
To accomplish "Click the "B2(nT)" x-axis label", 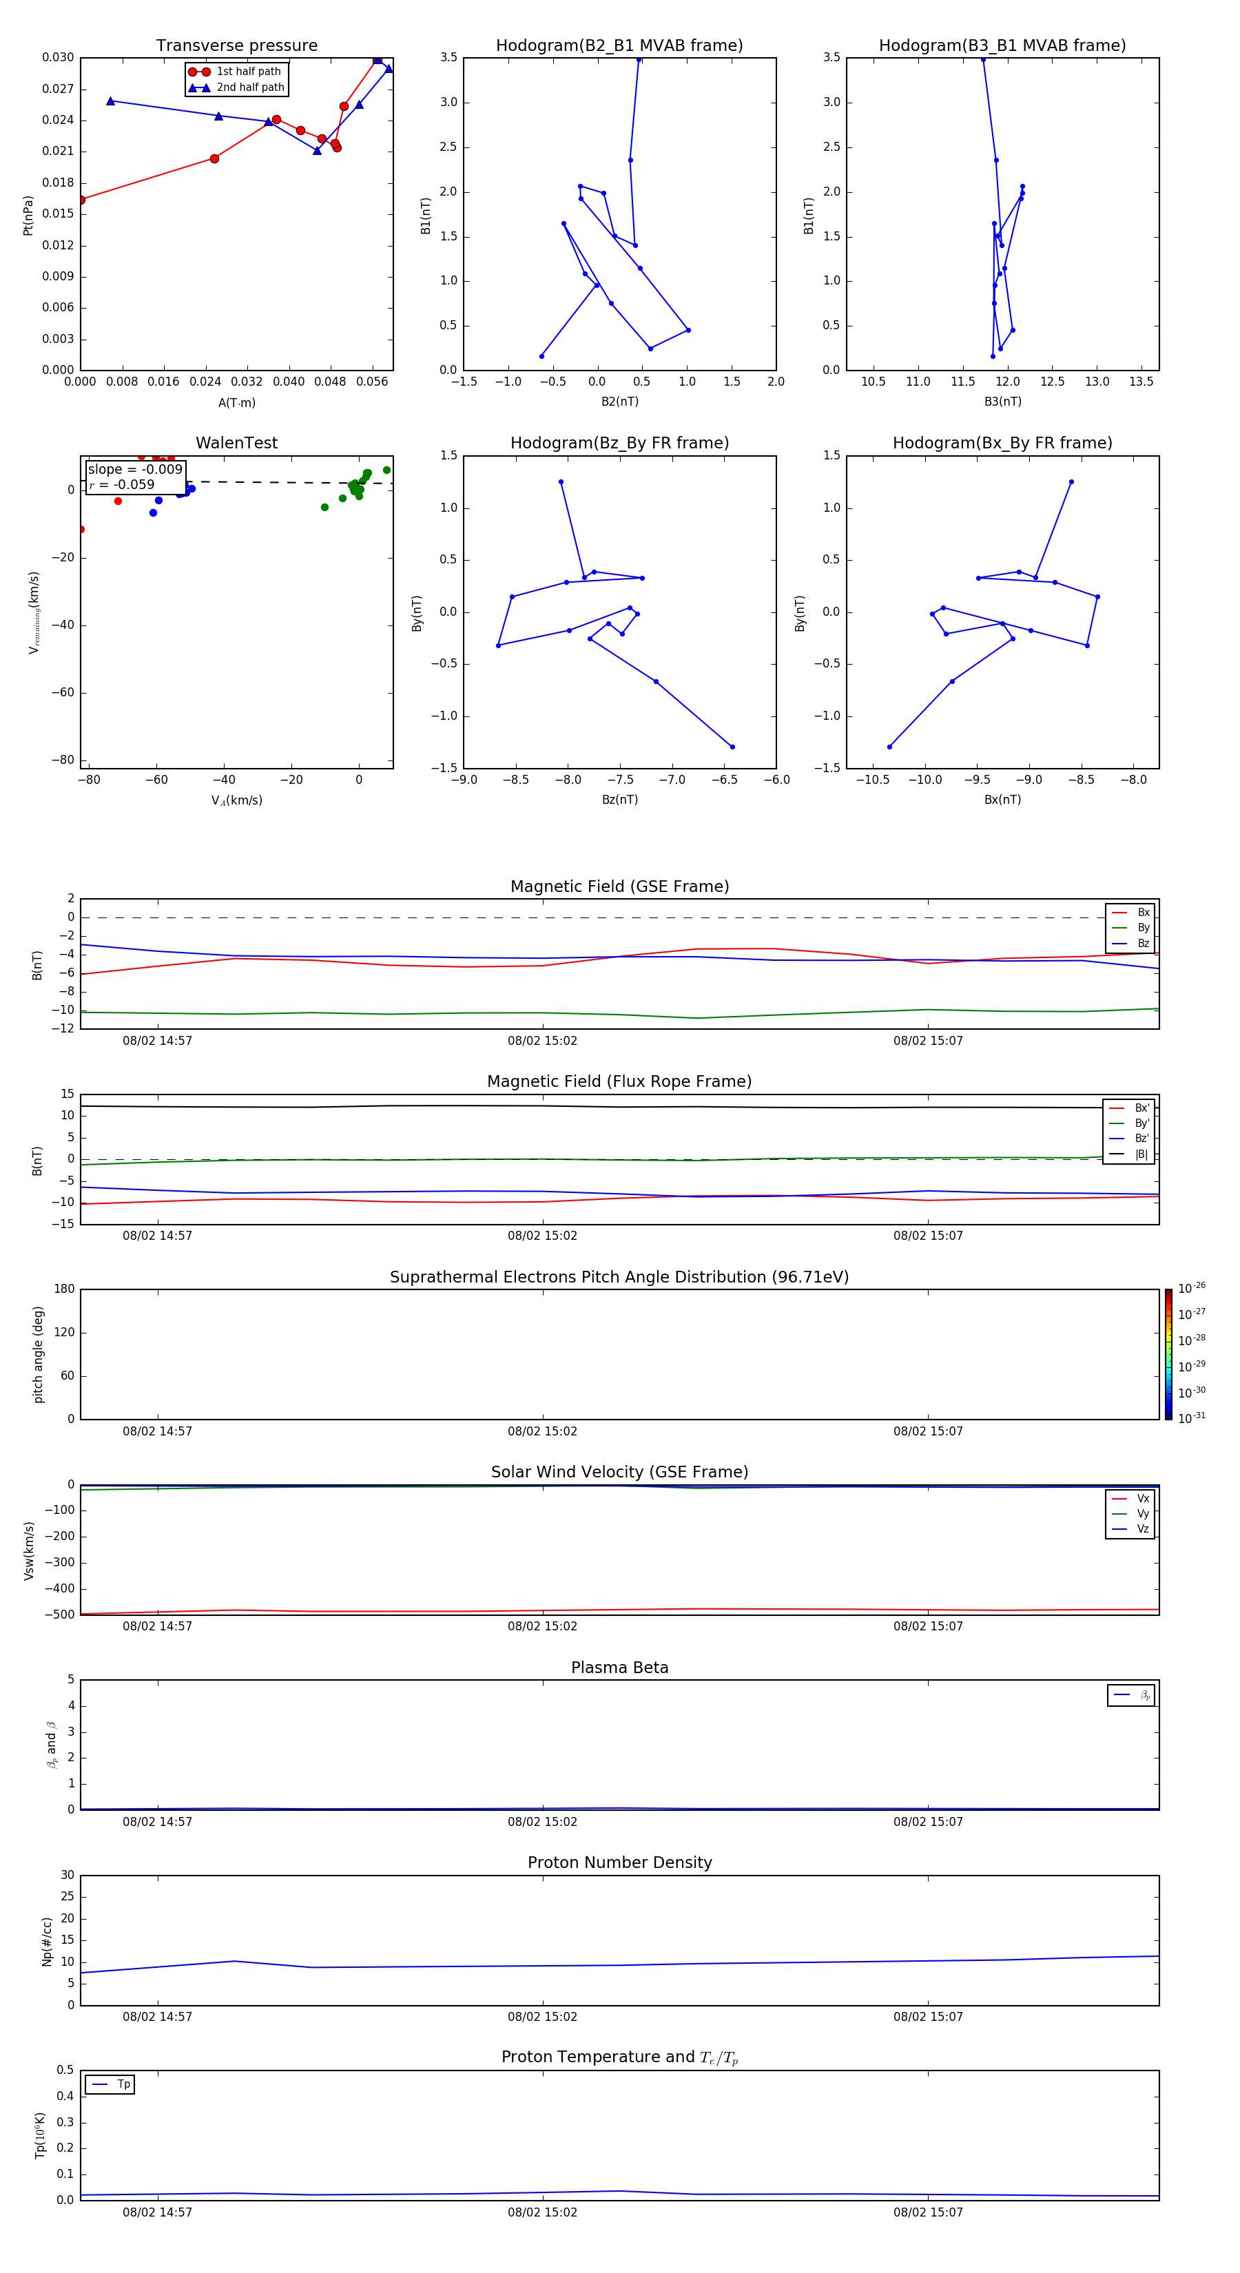I will (x=619, y=402).
